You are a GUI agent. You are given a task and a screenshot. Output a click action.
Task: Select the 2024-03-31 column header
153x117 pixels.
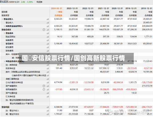coord(57,8)
